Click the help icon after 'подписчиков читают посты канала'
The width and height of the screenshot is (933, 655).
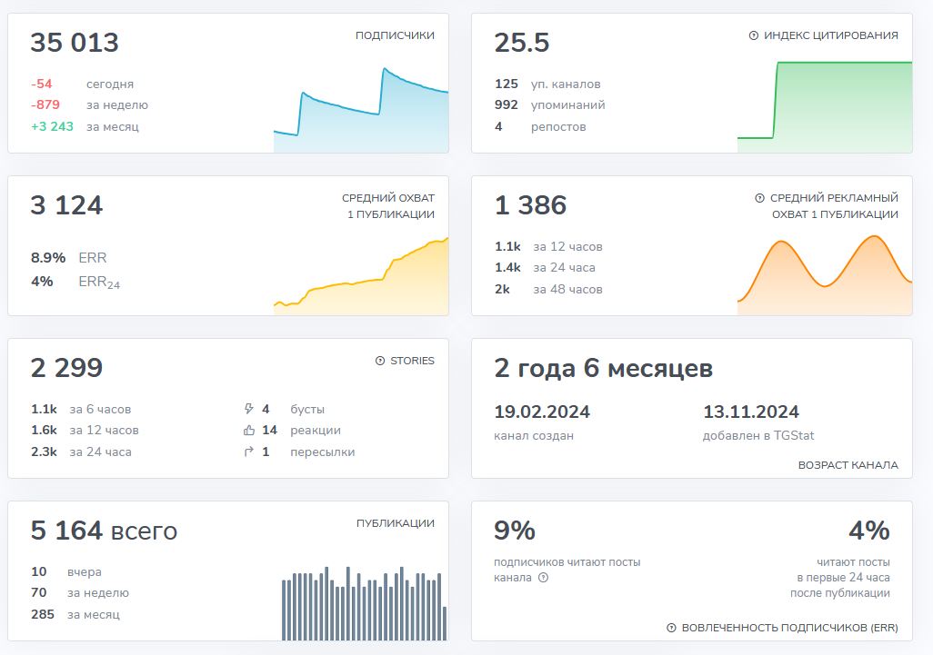[x=543, y=578]
